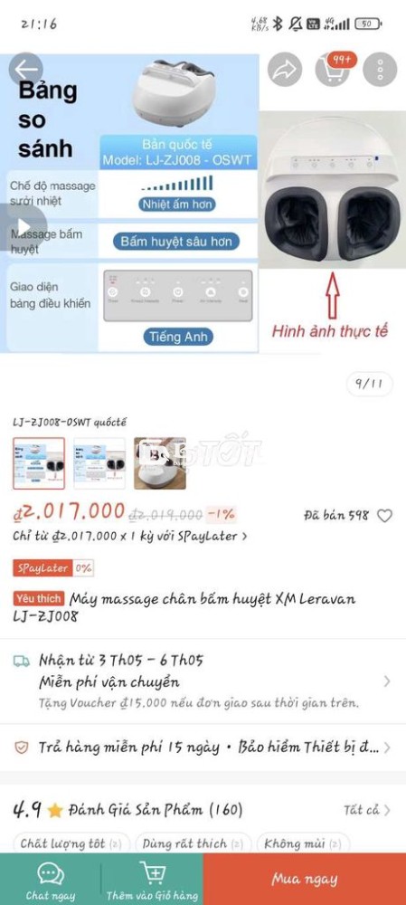Toggle the heart favorite icon
The width and height of the screenshot is (406, 905).
point(384,516)
